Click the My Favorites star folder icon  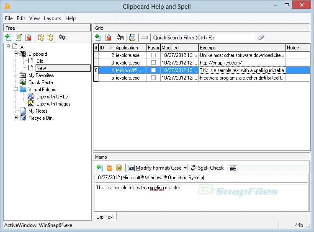(x=23, y=75)
